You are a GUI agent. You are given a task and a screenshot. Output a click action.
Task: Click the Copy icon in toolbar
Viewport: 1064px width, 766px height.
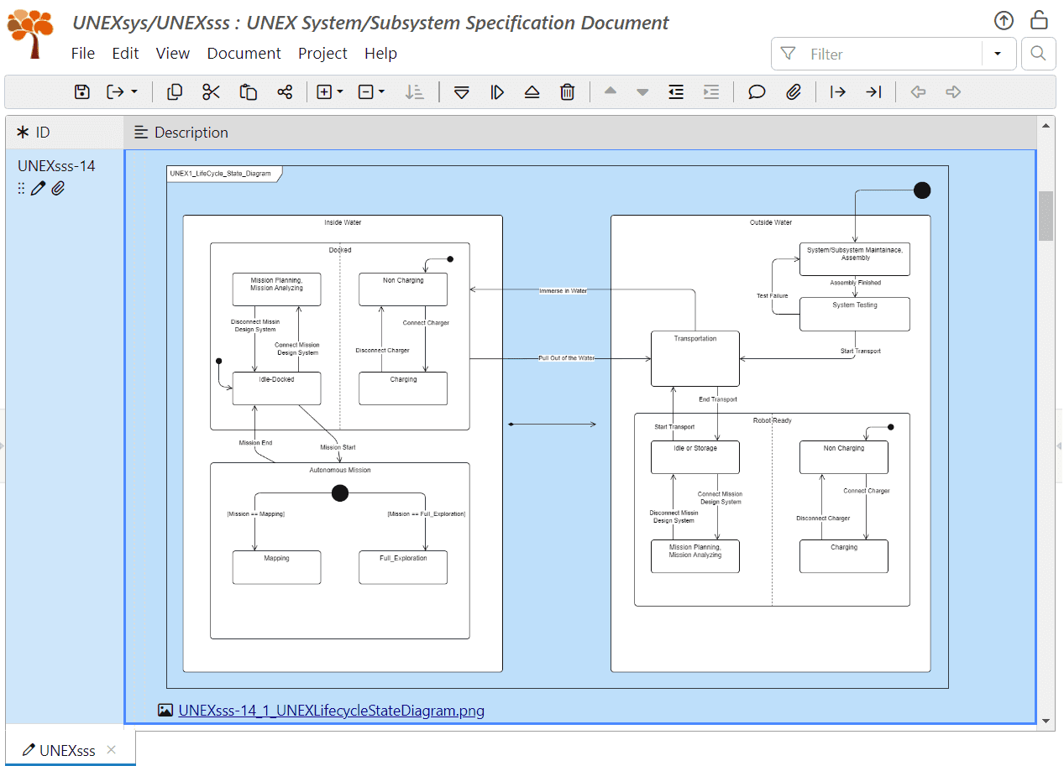click(x=175, y=92)
